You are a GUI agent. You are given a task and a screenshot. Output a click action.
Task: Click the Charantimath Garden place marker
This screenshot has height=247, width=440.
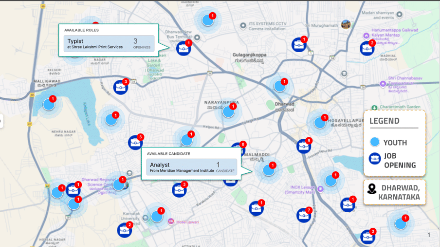coord(375,107)
